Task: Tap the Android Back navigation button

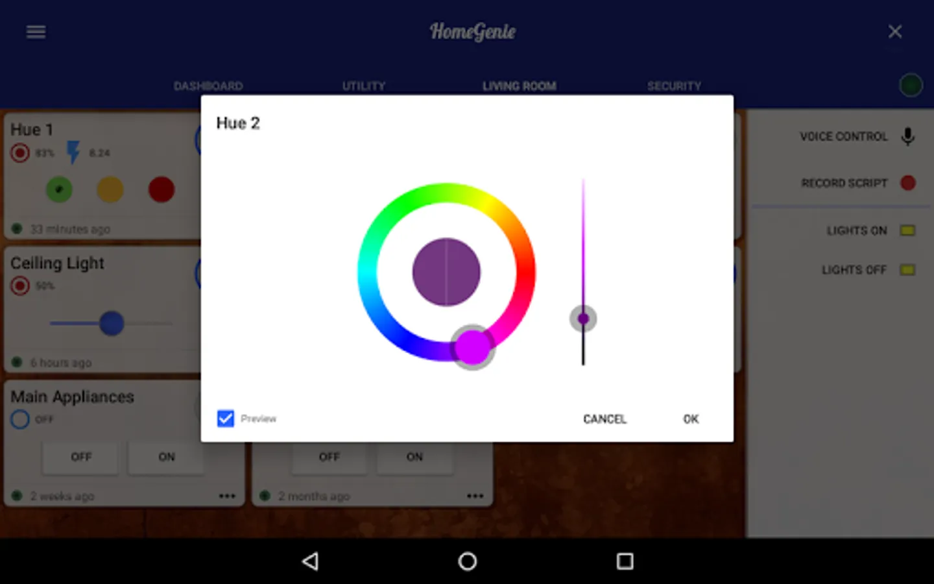Action: [311, 561]
